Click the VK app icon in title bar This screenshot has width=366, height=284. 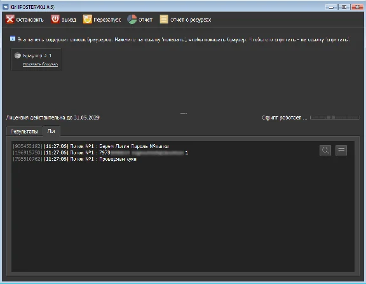6,7
